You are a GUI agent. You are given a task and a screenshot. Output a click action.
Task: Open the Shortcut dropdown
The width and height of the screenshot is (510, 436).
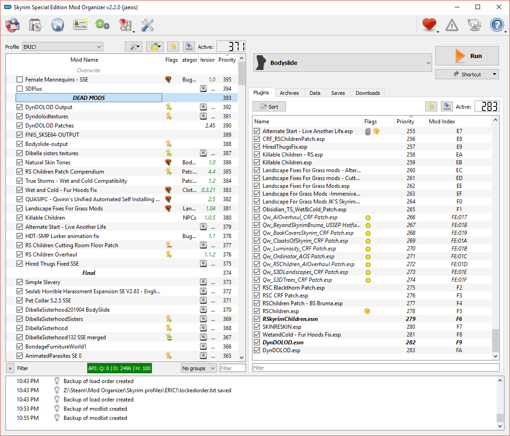[x=467, y=74]
